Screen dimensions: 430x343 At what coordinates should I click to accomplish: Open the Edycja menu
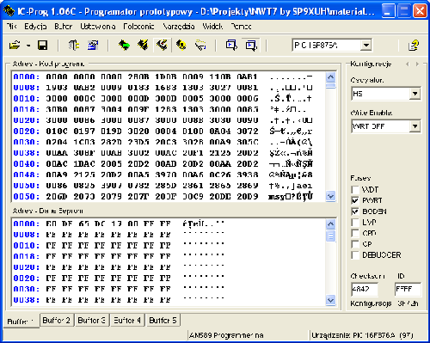coord(35,27)
